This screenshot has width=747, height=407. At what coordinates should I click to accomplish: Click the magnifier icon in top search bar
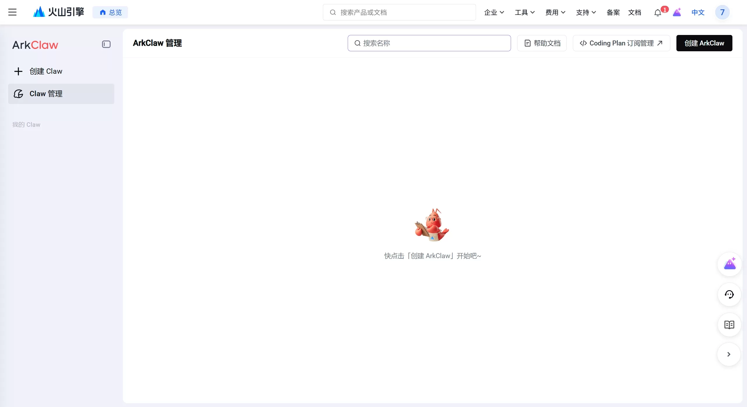click(x=333, y=12)
